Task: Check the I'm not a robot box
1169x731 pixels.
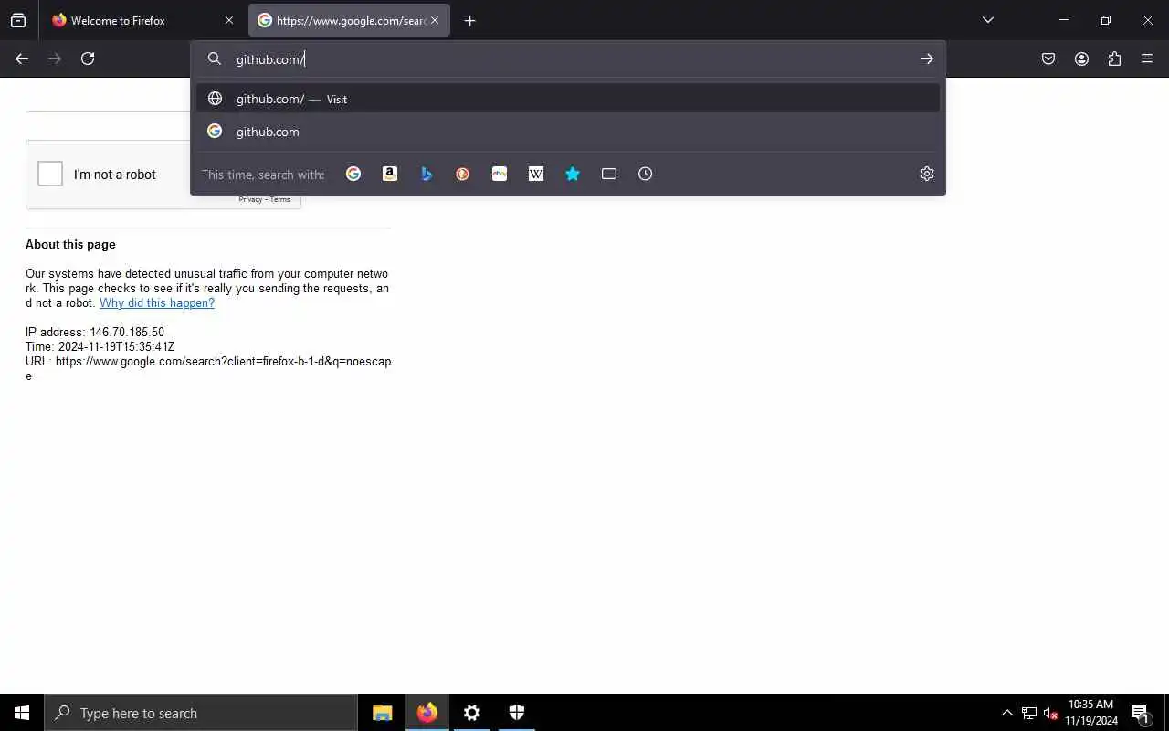Action: click(50, 174)
